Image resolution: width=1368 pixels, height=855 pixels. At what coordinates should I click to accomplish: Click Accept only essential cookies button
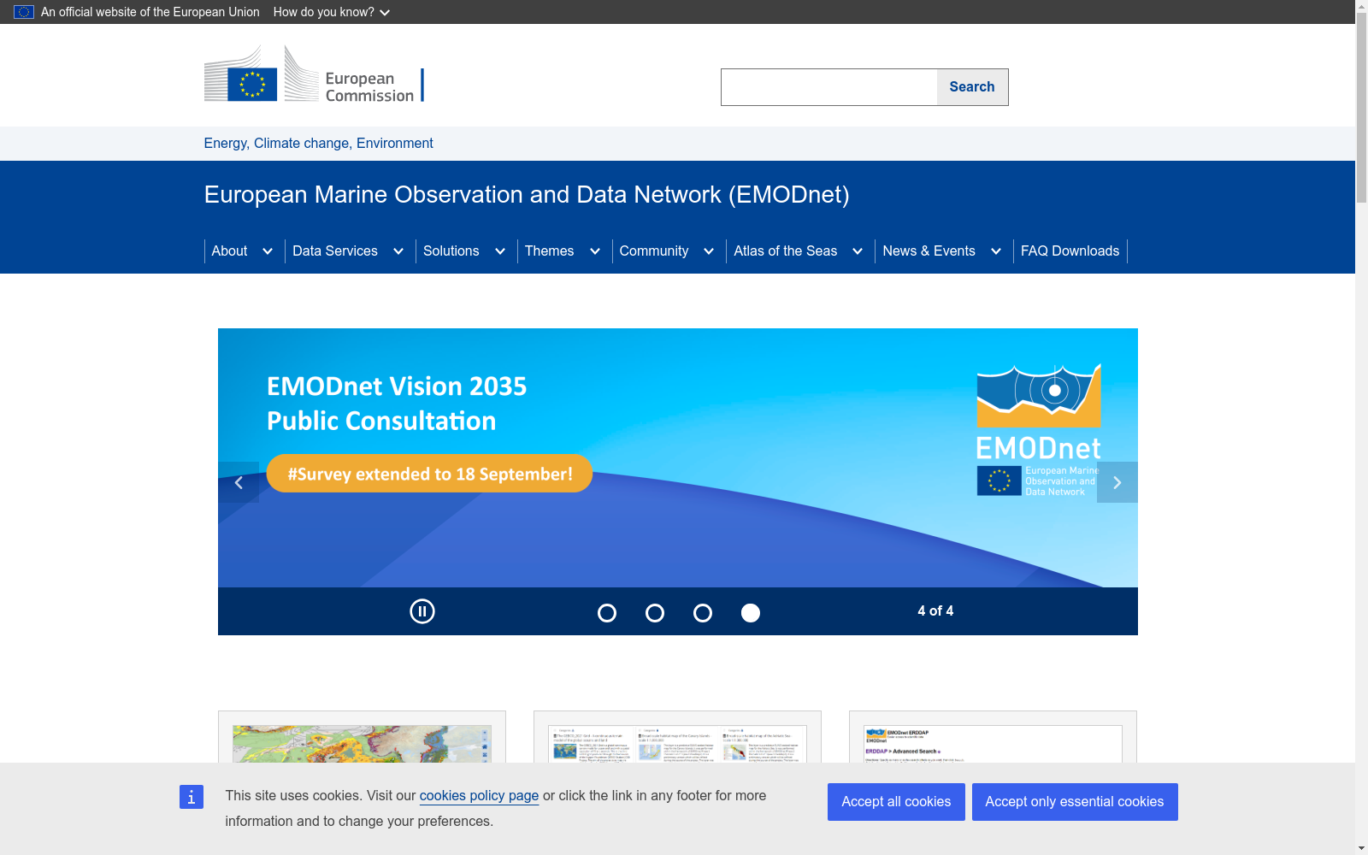(1075, 802)
